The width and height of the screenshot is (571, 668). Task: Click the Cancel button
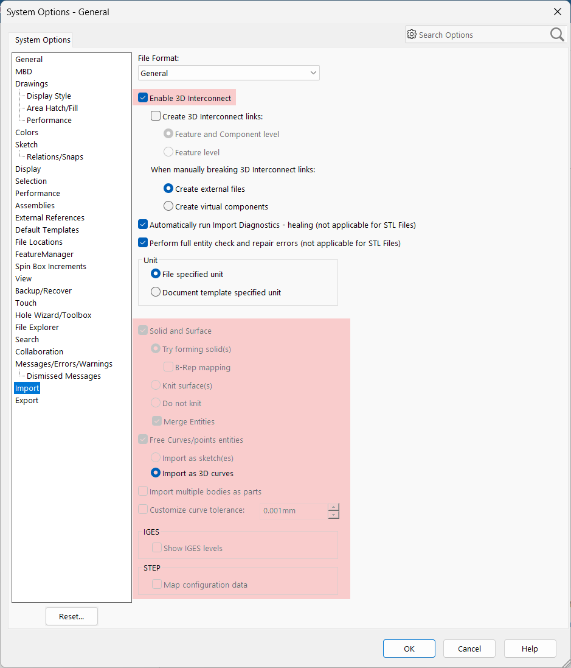click(x=469, y=649)
